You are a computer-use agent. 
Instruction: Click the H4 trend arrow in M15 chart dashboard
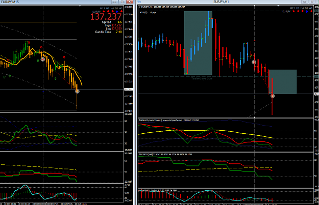(112, 11)
